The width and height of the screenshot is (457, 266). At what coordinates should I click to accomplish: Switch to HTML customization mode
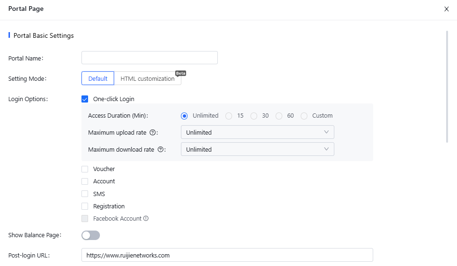pyautogui.click(x=147, y=78)
